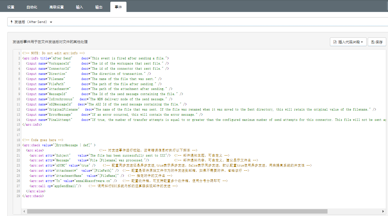The image size is (388, 216).
Task: Click the opening <arc:else> tag on line 20
Action: (35, 150)
